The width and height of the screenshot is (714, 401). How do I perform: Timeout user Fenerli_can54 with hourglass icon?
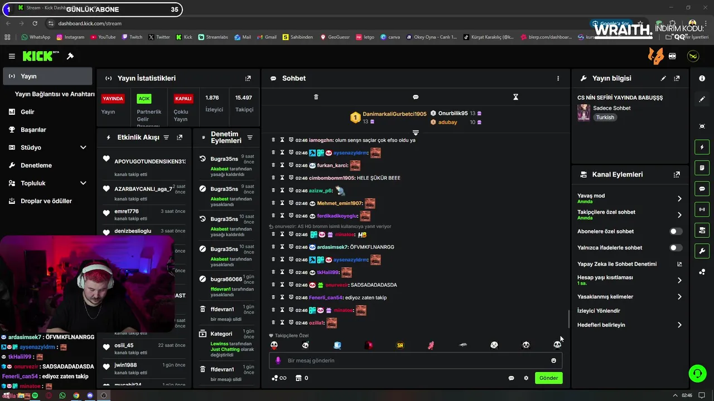(x=282, y=297)
